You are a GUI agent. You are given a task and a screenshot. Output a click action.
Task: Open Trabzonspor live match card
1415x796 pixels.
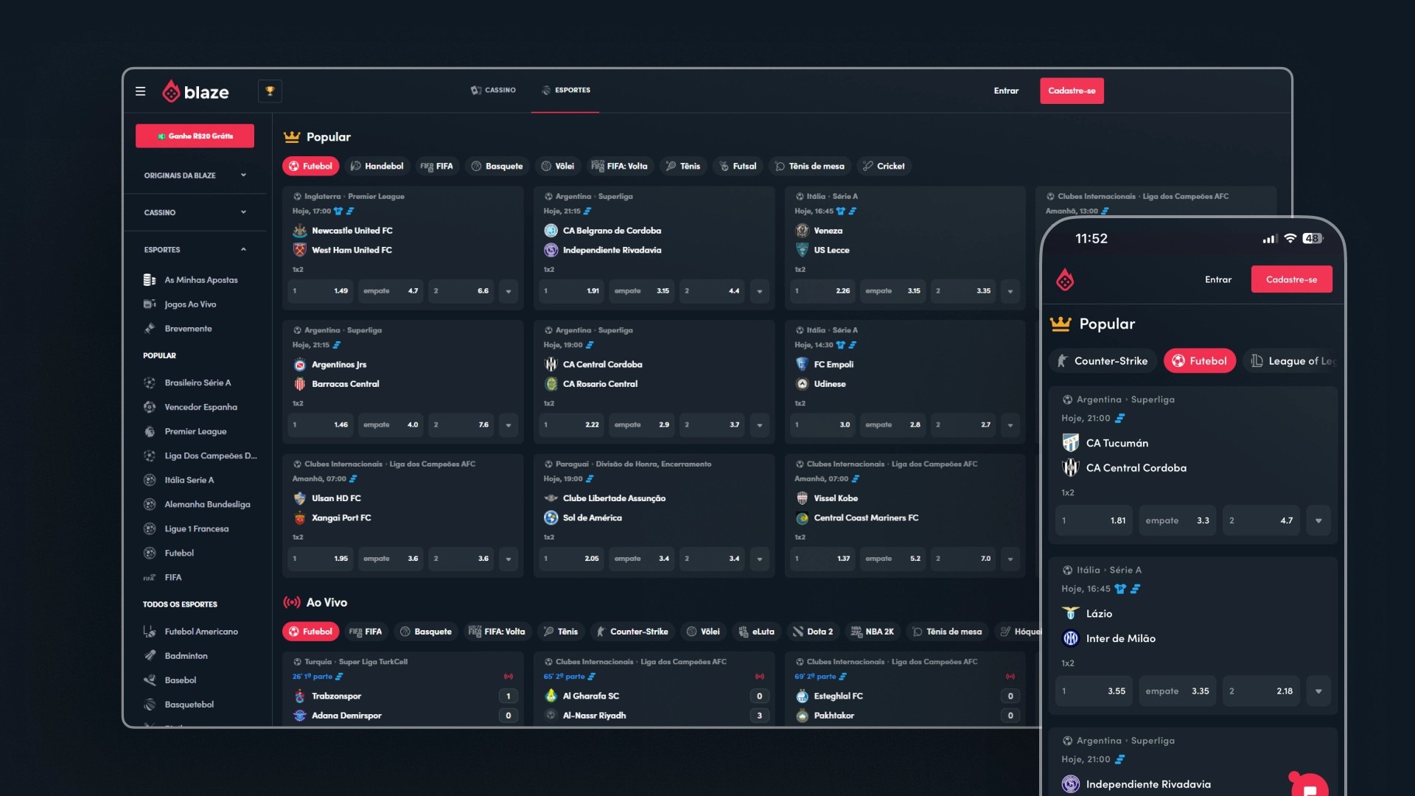pos(402,689)
